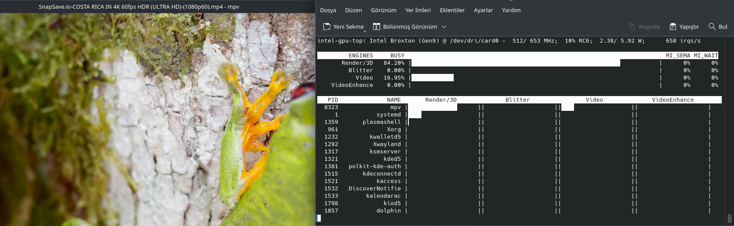Click the kiod5 process name
This screenshot has width=734, height=226.
pyautogui.click(x=392, y=203)
